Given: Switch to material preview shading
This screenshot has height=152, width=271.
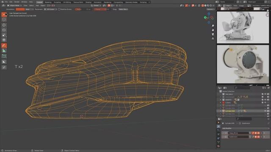Looking at the screenshot, I should click(x=208, y=5).
